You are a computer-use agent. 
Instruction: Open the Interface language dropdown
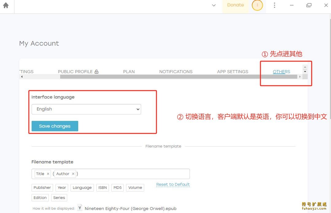[x=86, y=109]
